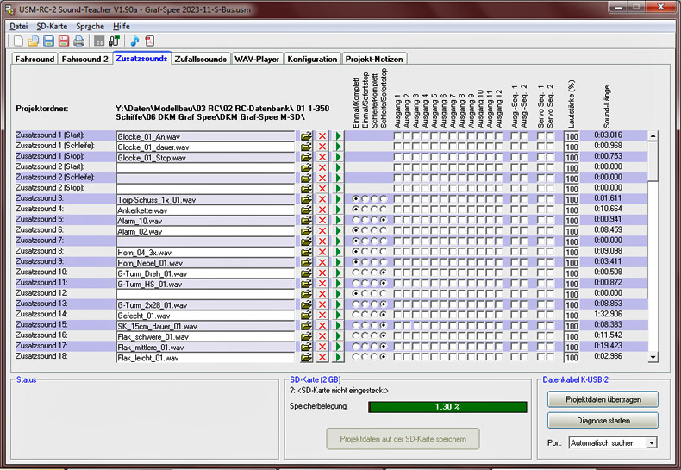
Task: Tick Ausgang 1 checkbox for Zusatzsound 1 (Start)
Action: 398,136
